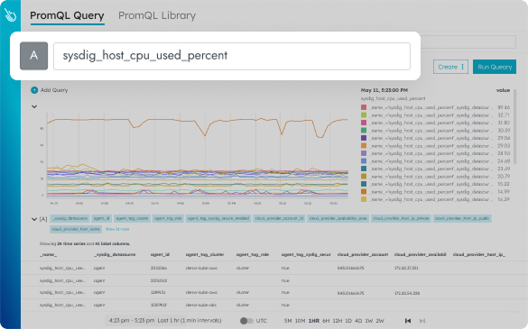
Task: Click the Sysdig shovel logo icon
Action: [10, 15]
